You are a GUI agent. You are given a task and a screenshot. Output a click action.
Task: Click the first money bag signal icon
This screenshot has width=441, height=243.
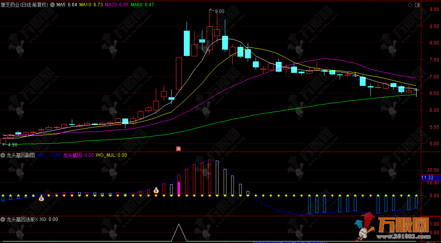41,199
